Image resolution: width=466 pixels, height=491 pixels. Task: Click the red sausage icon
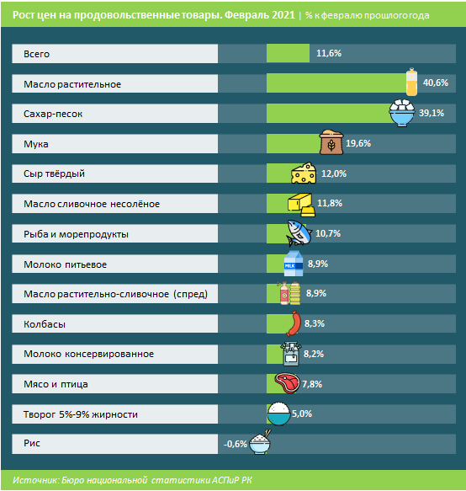(294, 323)
